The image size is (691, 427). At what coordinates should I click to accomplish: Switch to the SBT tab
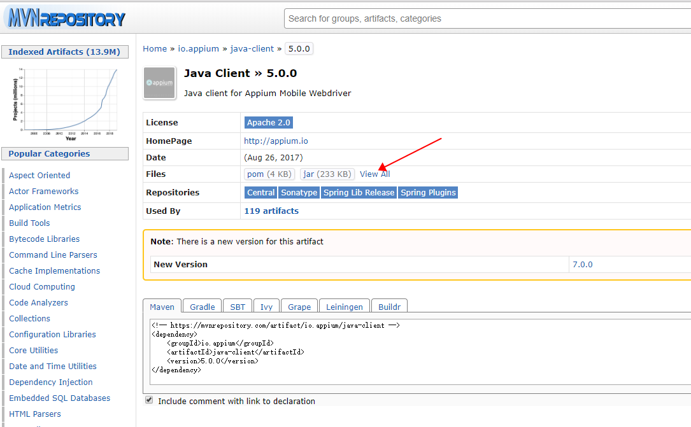click(x=238, y=307)
